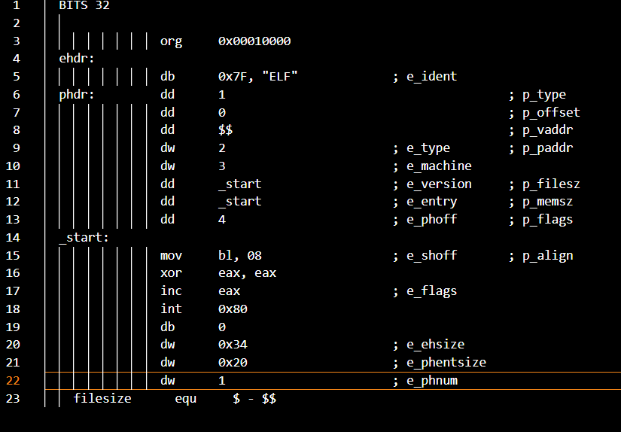Click the '; e_phoff' comment
Screen dimensions: 621x432
click(x=425, y=220)
